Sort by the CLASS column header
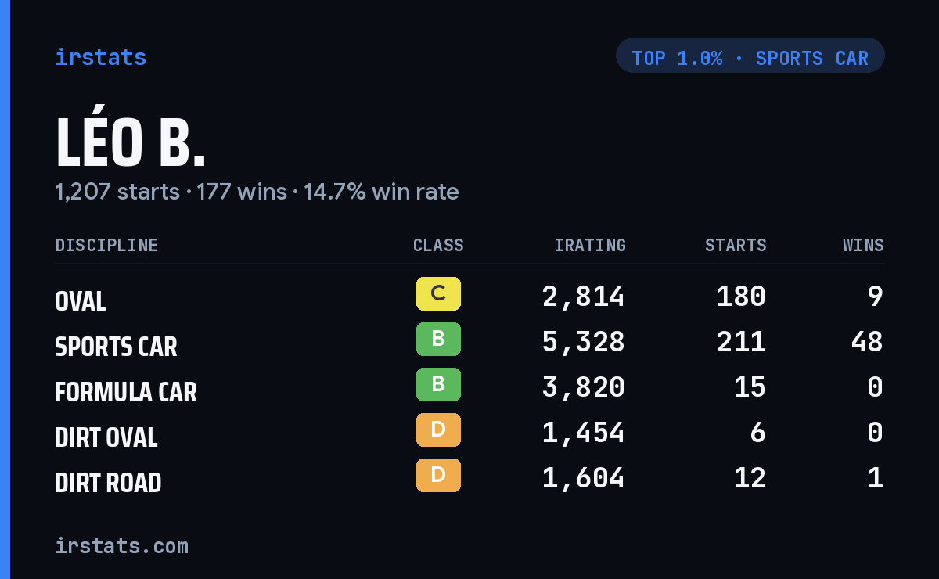 pos(438,245)
